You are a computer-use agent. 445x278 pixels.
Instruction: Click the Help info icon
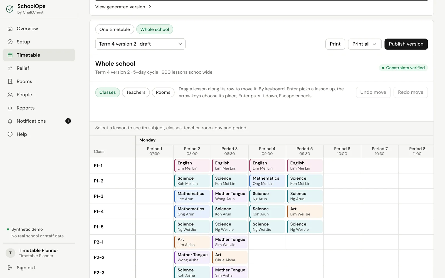point(10,134)
